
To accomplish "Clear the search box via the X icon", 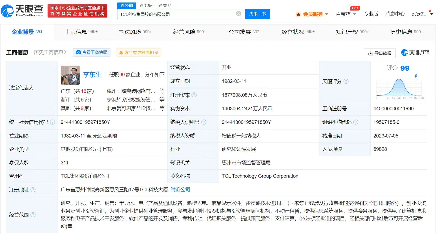I will tap(238, 14).
